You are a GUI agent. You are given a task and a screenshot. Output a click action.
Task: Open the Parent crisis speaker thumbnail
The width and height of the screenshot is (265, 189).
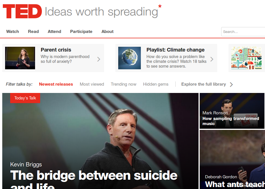[20, 58]
